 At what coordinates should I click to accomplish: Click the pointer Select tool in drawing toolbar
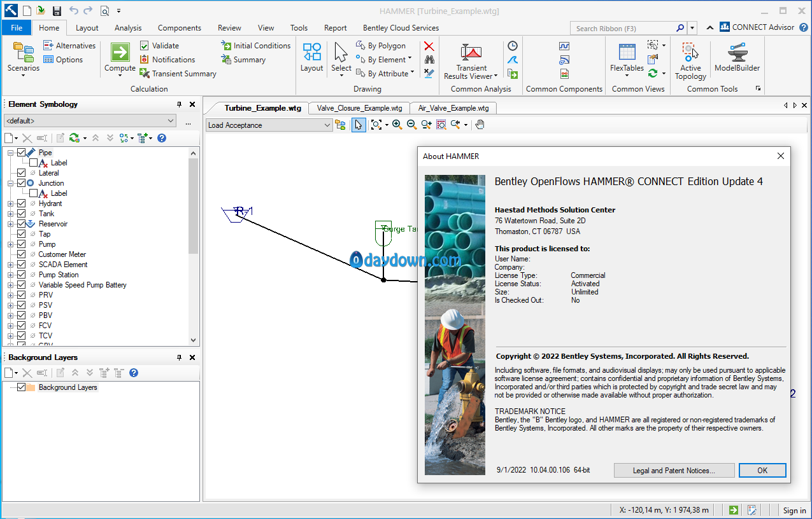(x=359, y=125)
